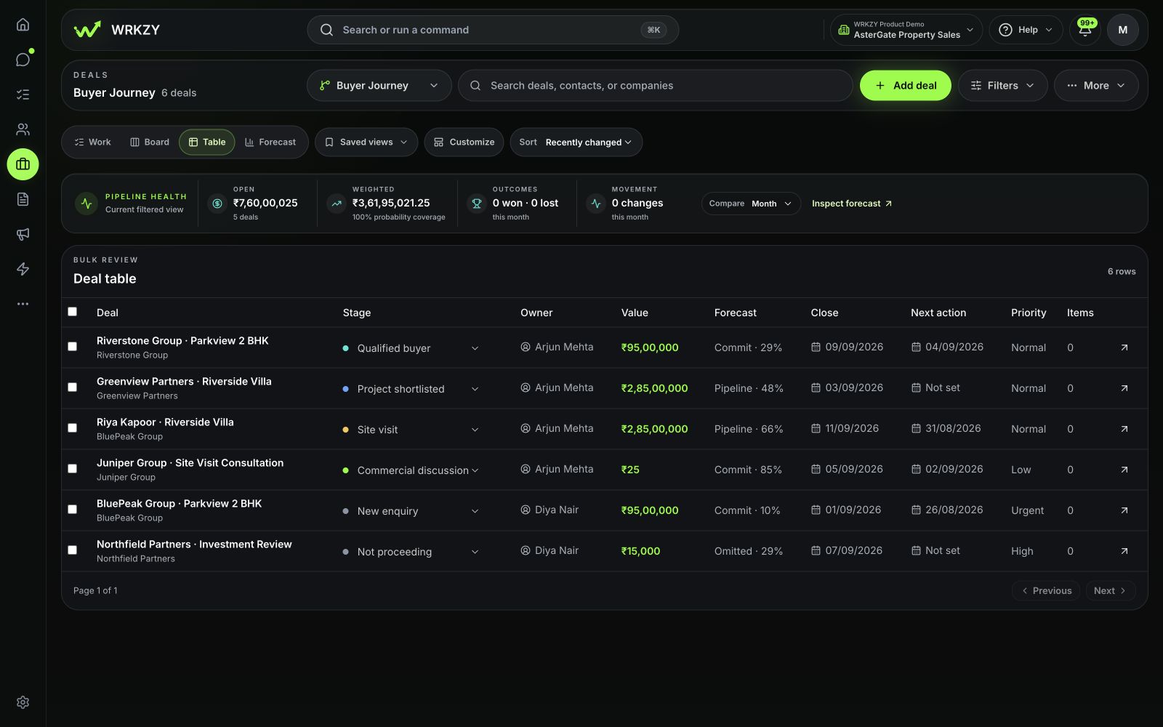This screenshot has width=1163, height=727.
Task: Follow the Inspect forecast link
Action: [852, 204]
